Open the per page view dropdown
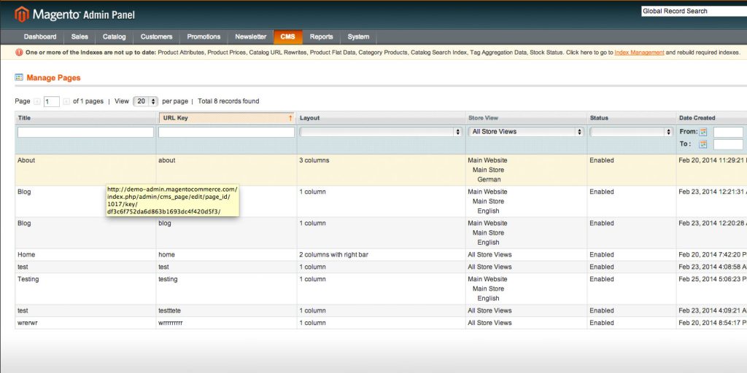747x373 pixels. pyautogui.click(x=145, y=101)
